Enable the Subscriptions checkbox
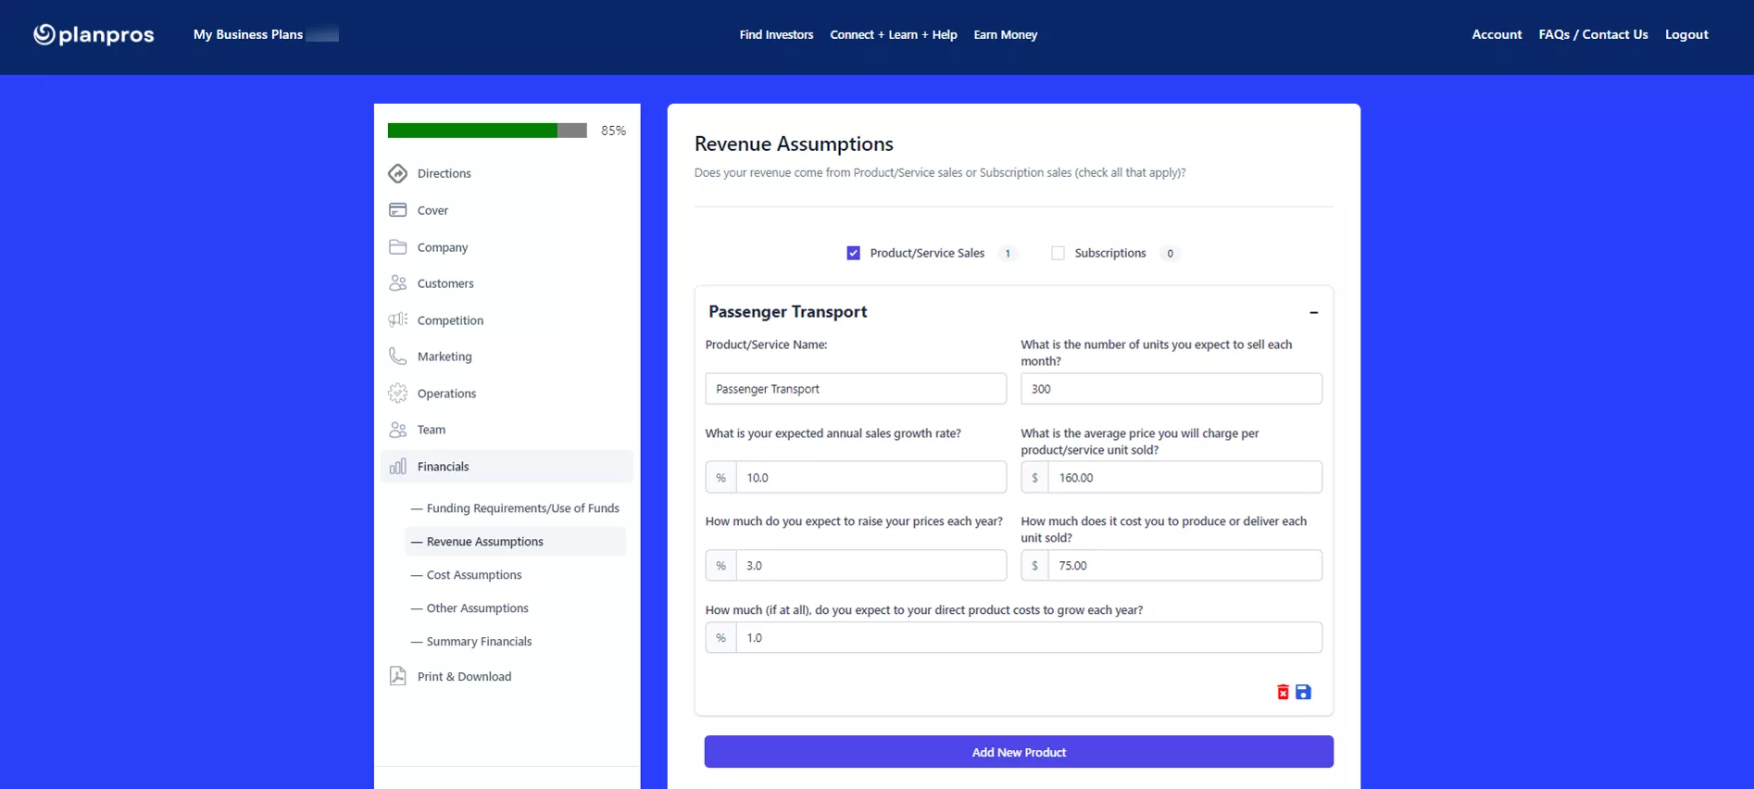 tap(1058, 253)
